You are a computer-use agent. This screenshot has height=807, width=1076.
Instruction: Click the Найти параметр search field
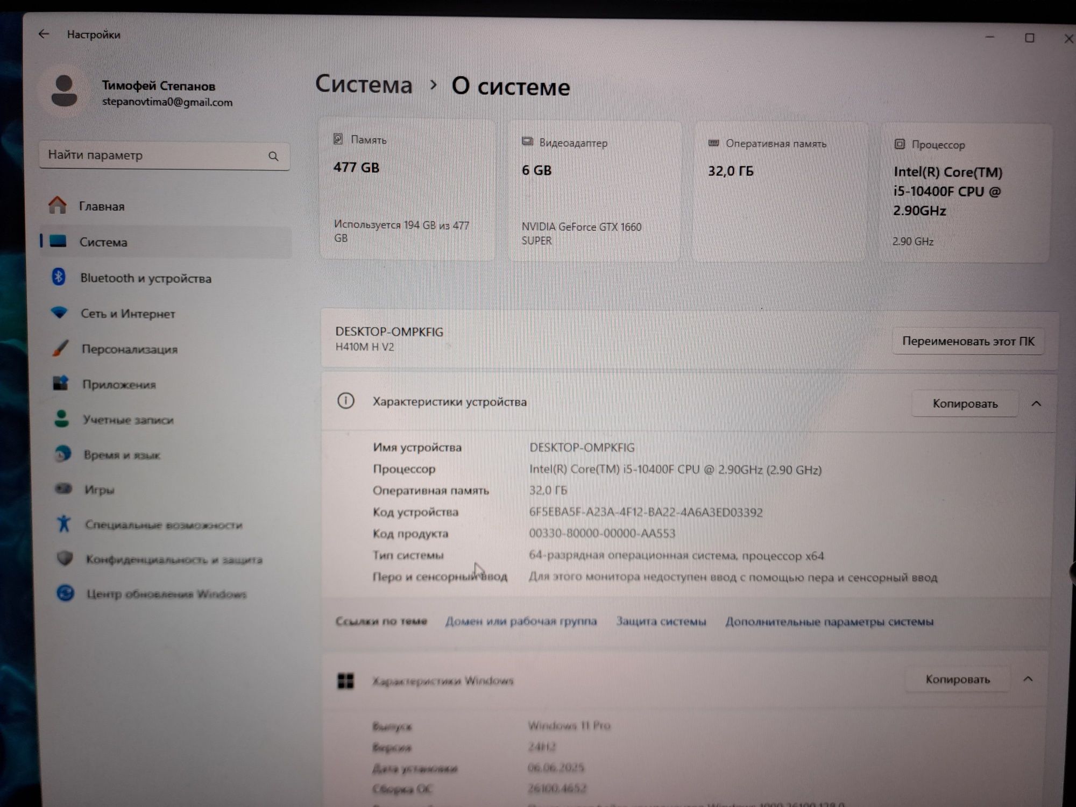pos(164,155)
